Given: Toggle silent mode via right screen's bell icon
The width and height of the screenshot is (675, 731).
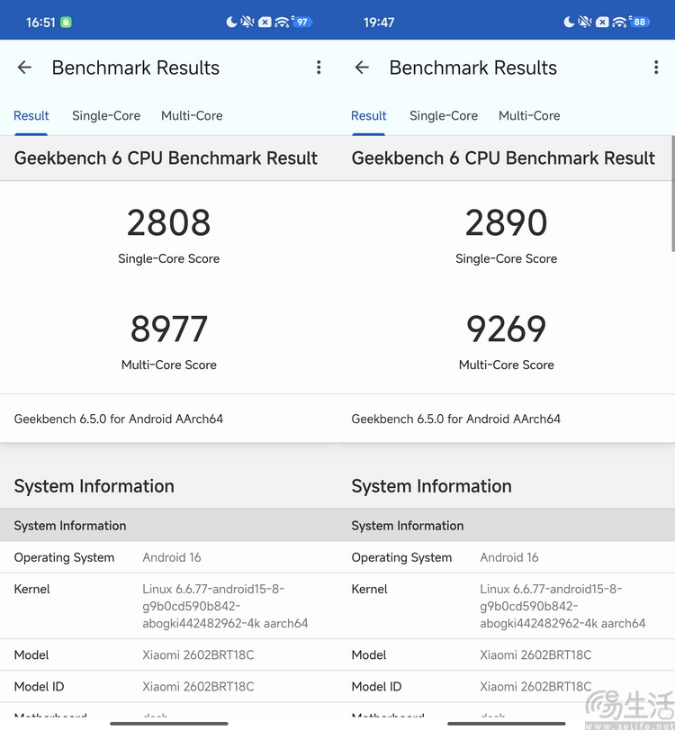Looking at the screenshot, I should coord(583,21).
